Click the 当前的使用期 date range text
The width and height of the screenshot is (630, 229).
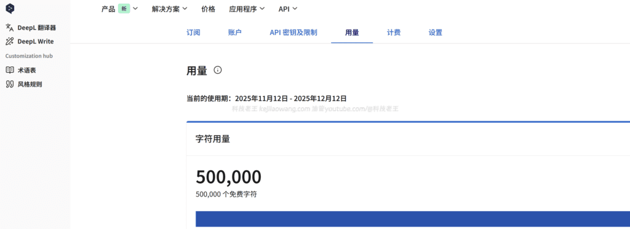tap(267, 98)
